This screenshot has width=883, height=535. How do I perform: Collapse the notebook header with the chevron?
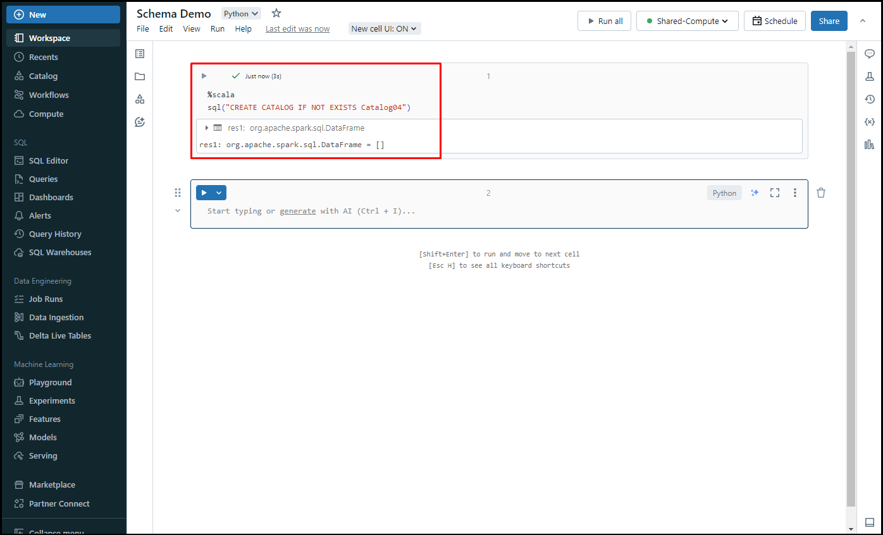coord(862,21)
